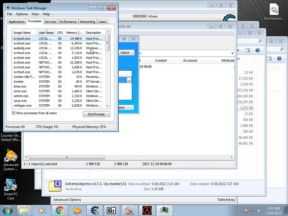Open the View menu in Task Manager
This screenshot has width=288, height=216.
tap(35, 14)
